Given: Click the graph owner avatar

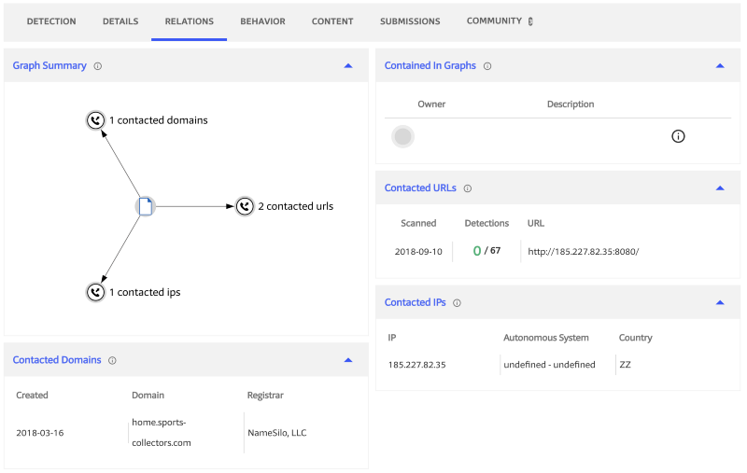Looking at the screenshot, I should point(403,137).
